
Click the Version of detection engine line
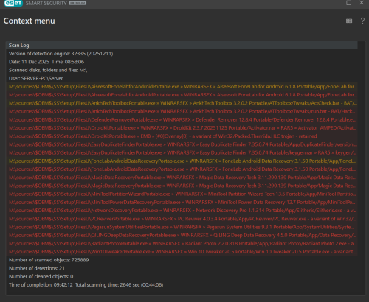coord(61,54)
